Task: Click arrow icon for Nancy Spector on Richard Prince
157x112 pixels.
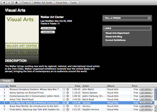Action: pyautogui.click(x=68, y=93)
